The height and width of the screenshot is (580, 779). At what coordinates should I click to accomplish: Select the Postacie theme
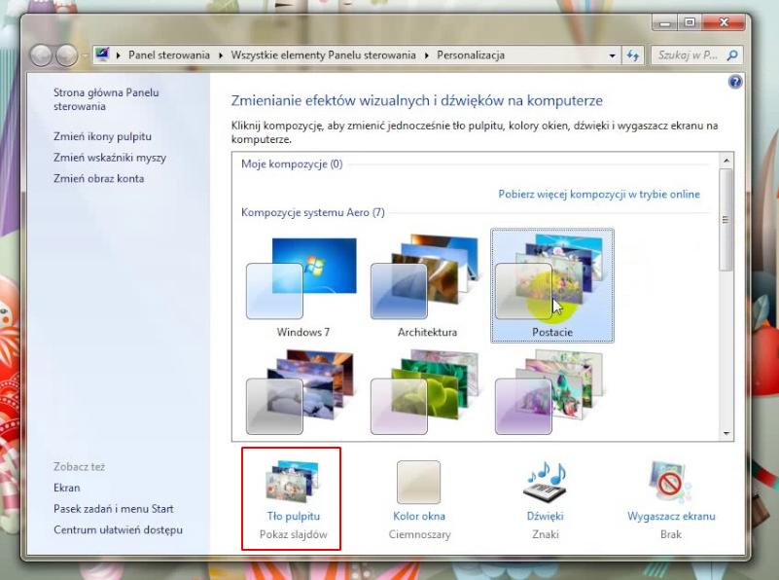552,286
